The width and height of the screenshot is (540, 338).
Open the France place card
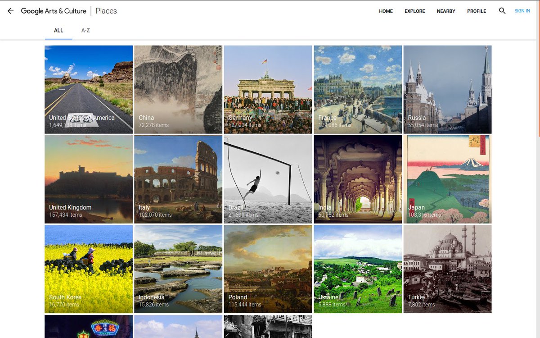[x=358, y=89]
